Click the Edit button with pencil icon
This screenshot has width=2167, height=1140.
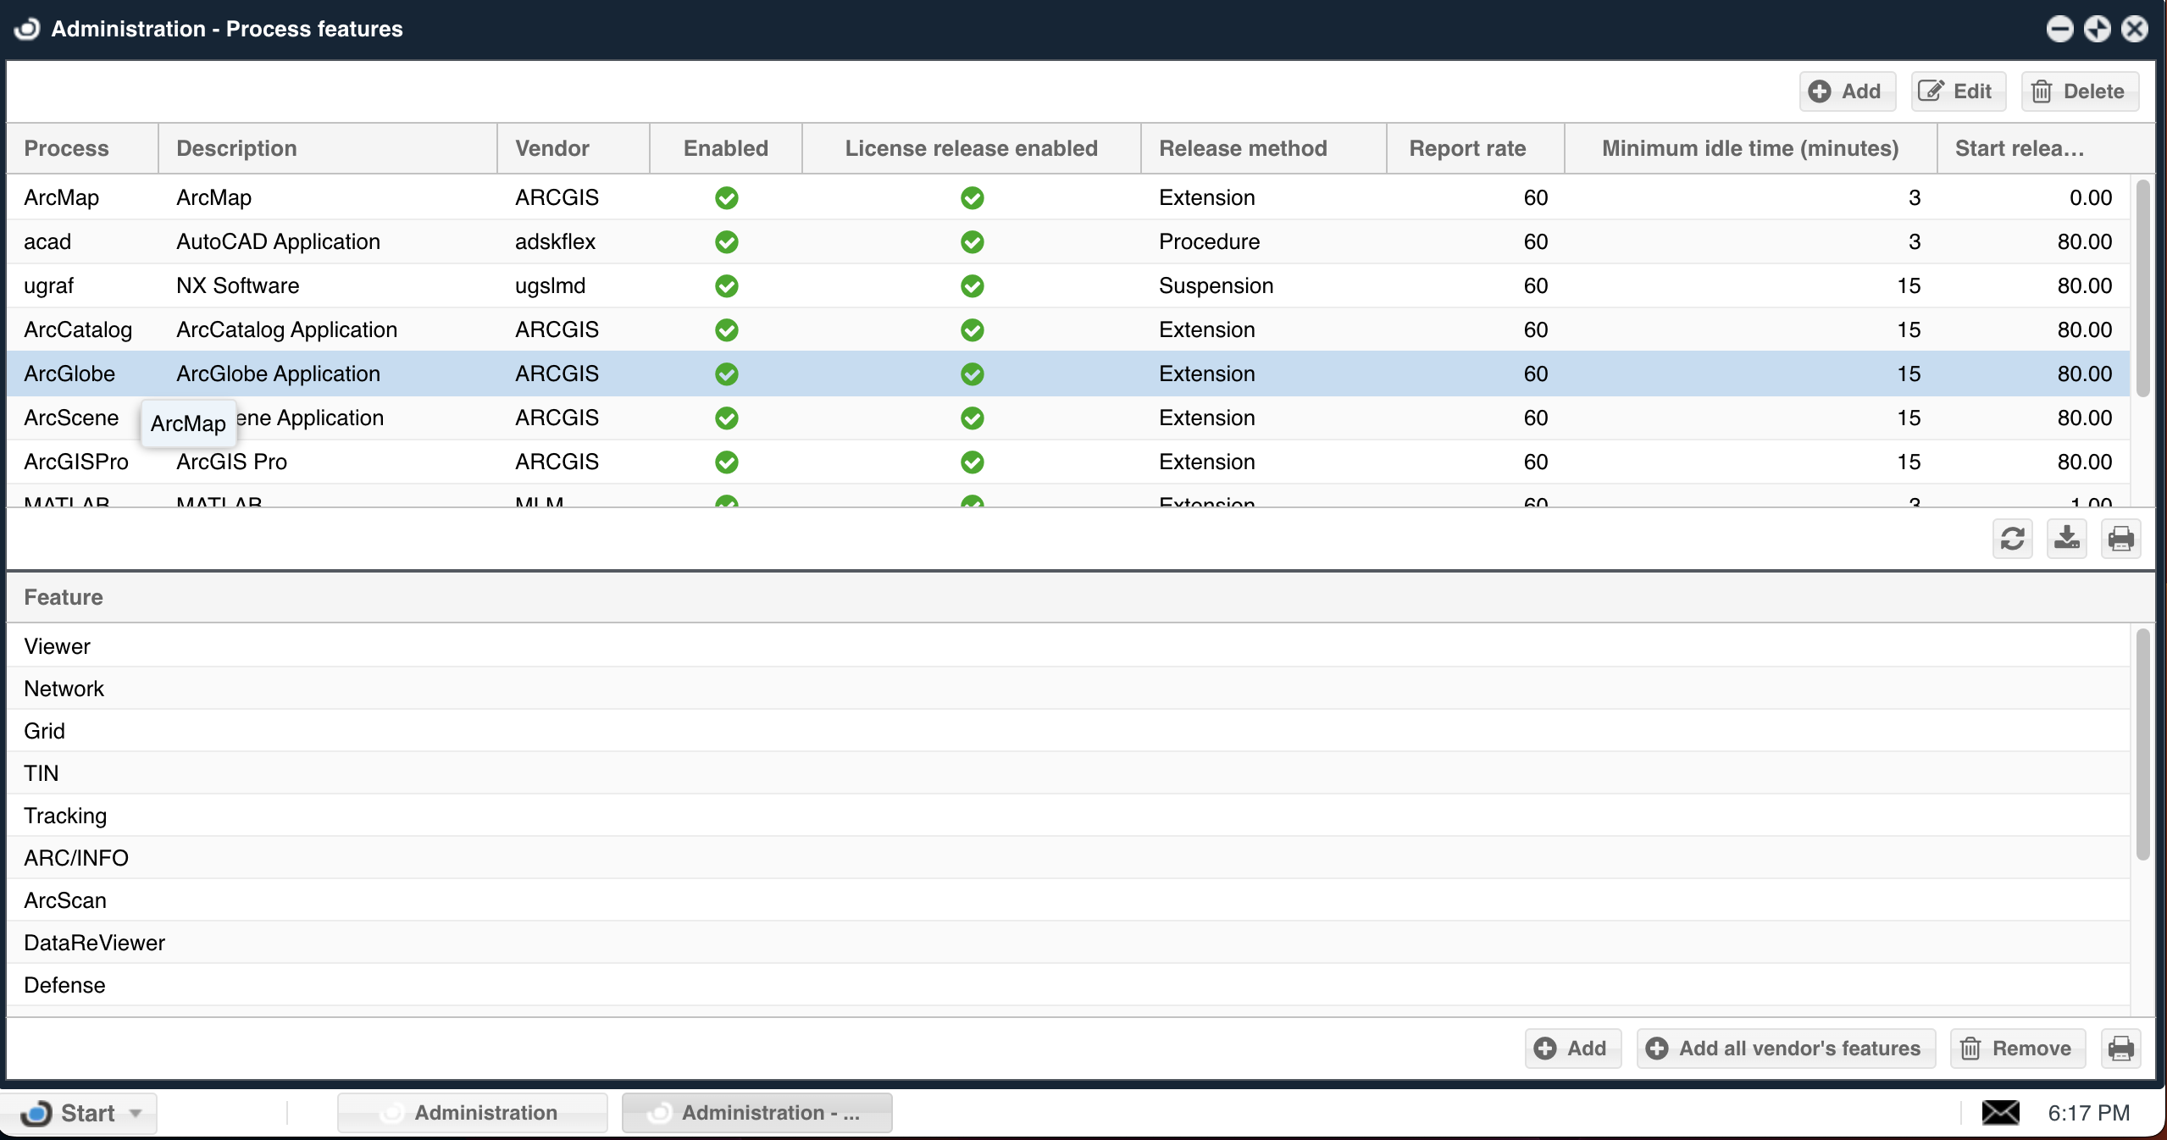click(x=1957, y=91)
